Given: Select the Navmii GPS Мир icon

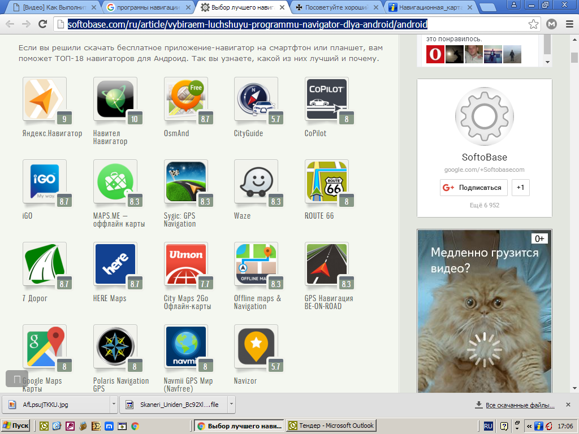Looking at the screenshot, I should [186, 346].
